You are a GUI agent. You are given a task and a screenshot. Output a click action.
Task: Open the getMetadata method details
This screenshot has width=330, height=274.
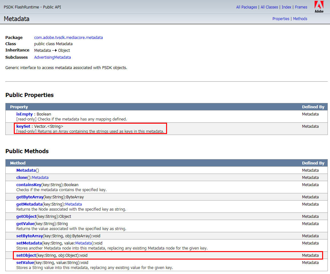pyautogui.click(x=29, y=204)
